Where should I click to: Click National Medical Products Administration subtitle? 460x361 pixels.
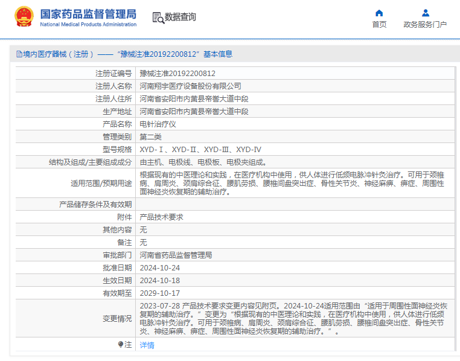click(88, 24)
